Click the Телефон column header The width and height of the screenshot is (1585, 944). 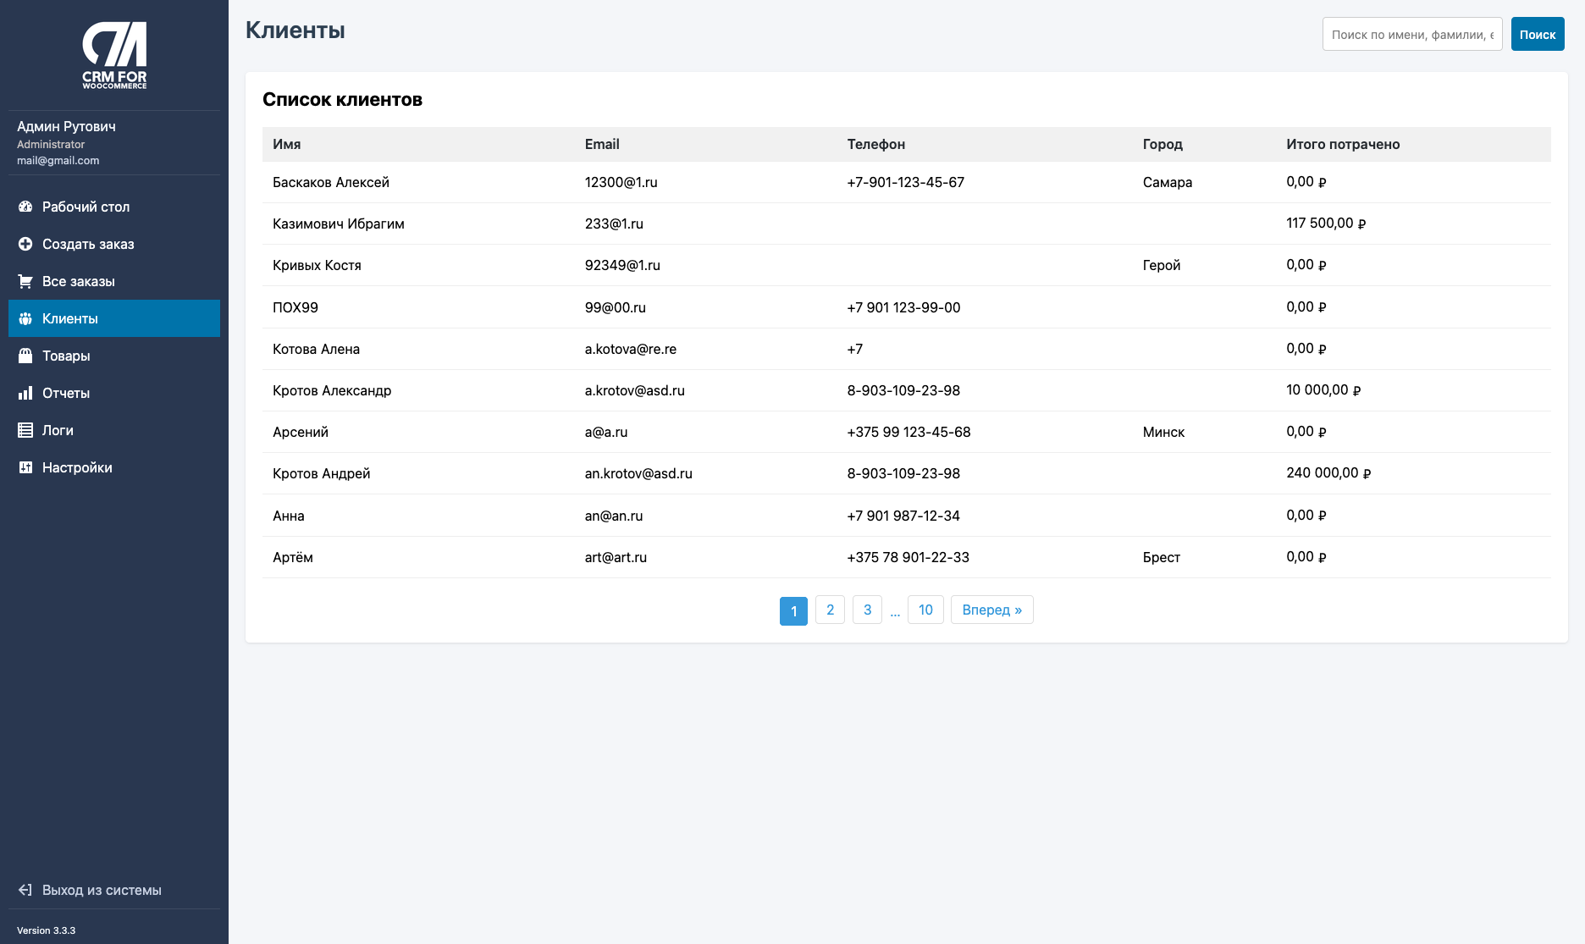click(876, 144)
